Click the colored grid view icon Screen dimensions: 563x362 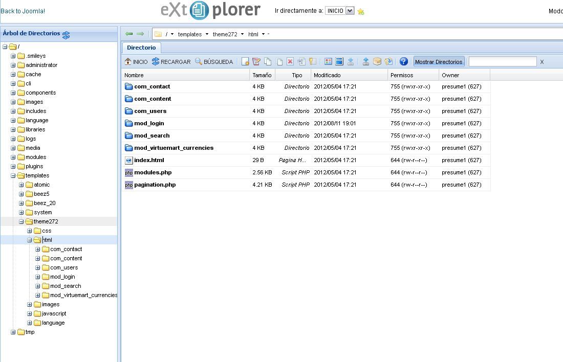[328, 62]
